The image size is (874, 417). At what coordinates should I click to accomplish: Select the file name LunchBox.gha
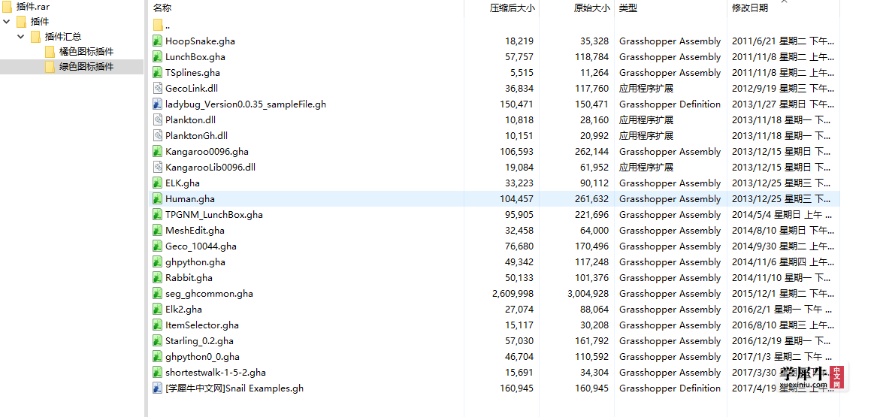pos(195,56)
